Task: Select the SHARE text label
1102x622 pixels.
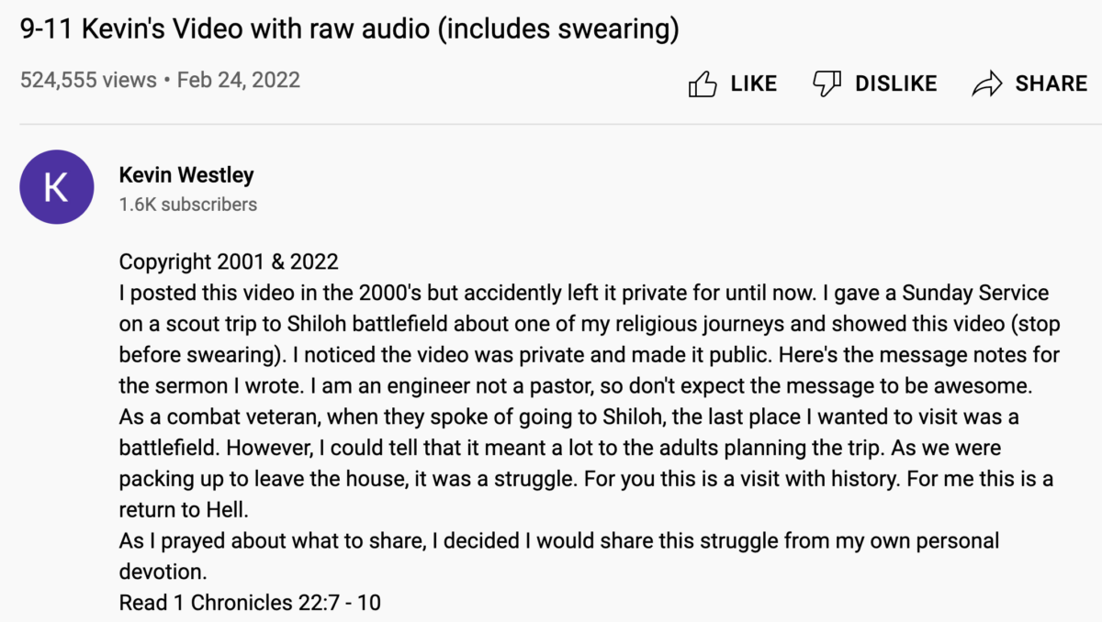Action: click(x=1051, y=84)
